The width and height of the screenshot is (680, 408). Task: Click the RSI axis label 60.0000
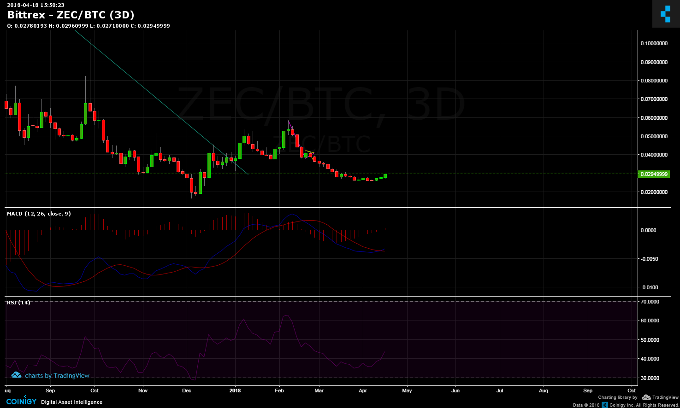[x=650, y=321]
